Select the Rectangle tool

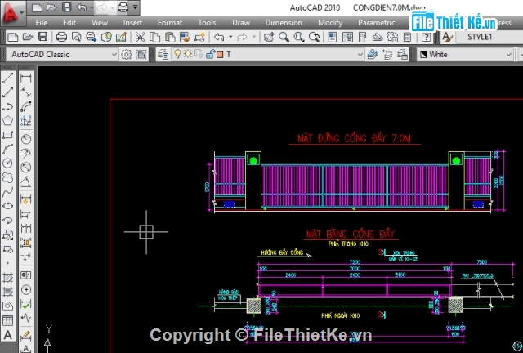pyautogui.click(x=7, y=135)
